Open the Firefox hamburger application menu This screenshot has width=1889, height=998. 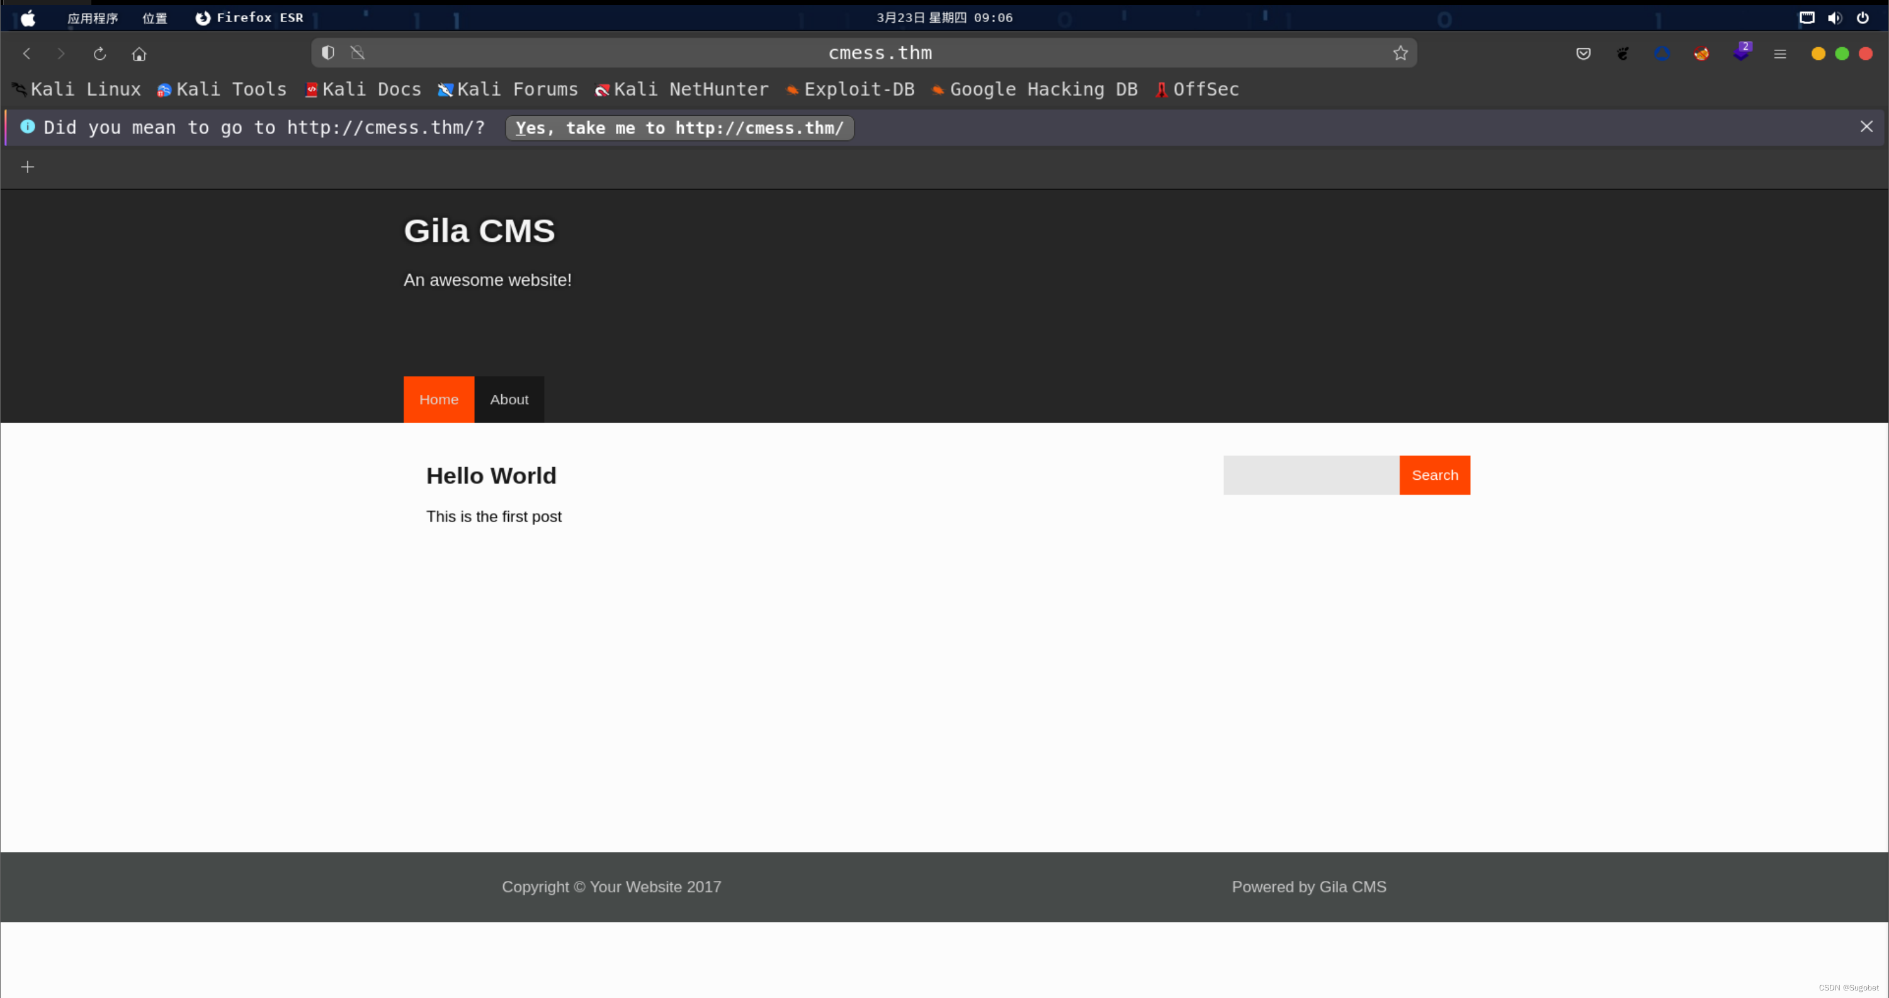(x=1781, y=53)
